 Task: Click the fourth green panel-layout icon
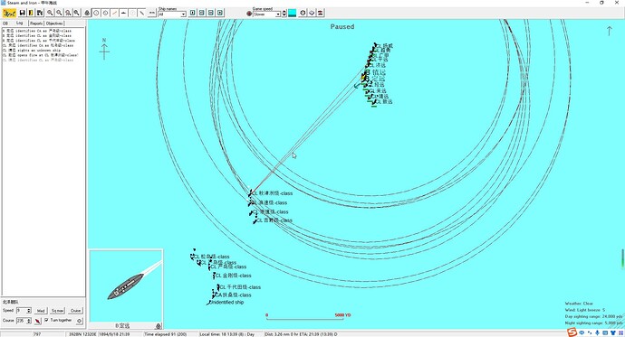point(220,14)
